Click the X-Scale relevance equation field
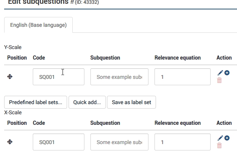This screenshot has height=158, width=237. pos(182,142)
